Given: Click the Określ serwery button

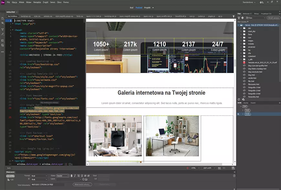Looking at the screenshot, I should (274, 18).
